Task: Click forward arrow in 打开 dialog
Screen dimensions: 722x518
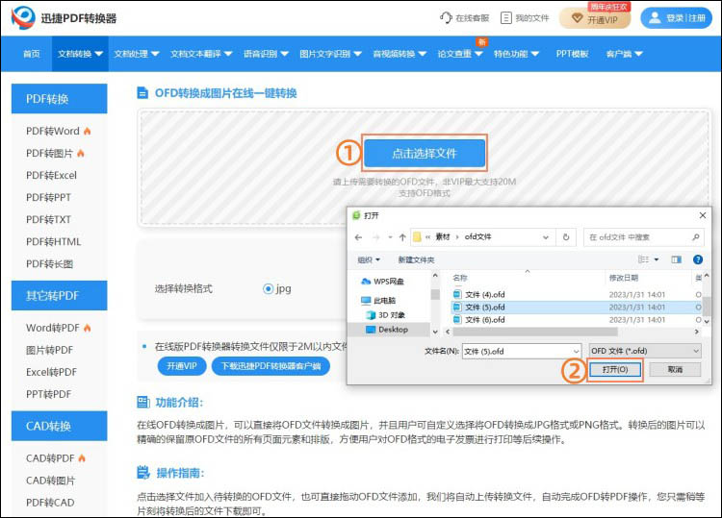Action: tap(375, 237)
